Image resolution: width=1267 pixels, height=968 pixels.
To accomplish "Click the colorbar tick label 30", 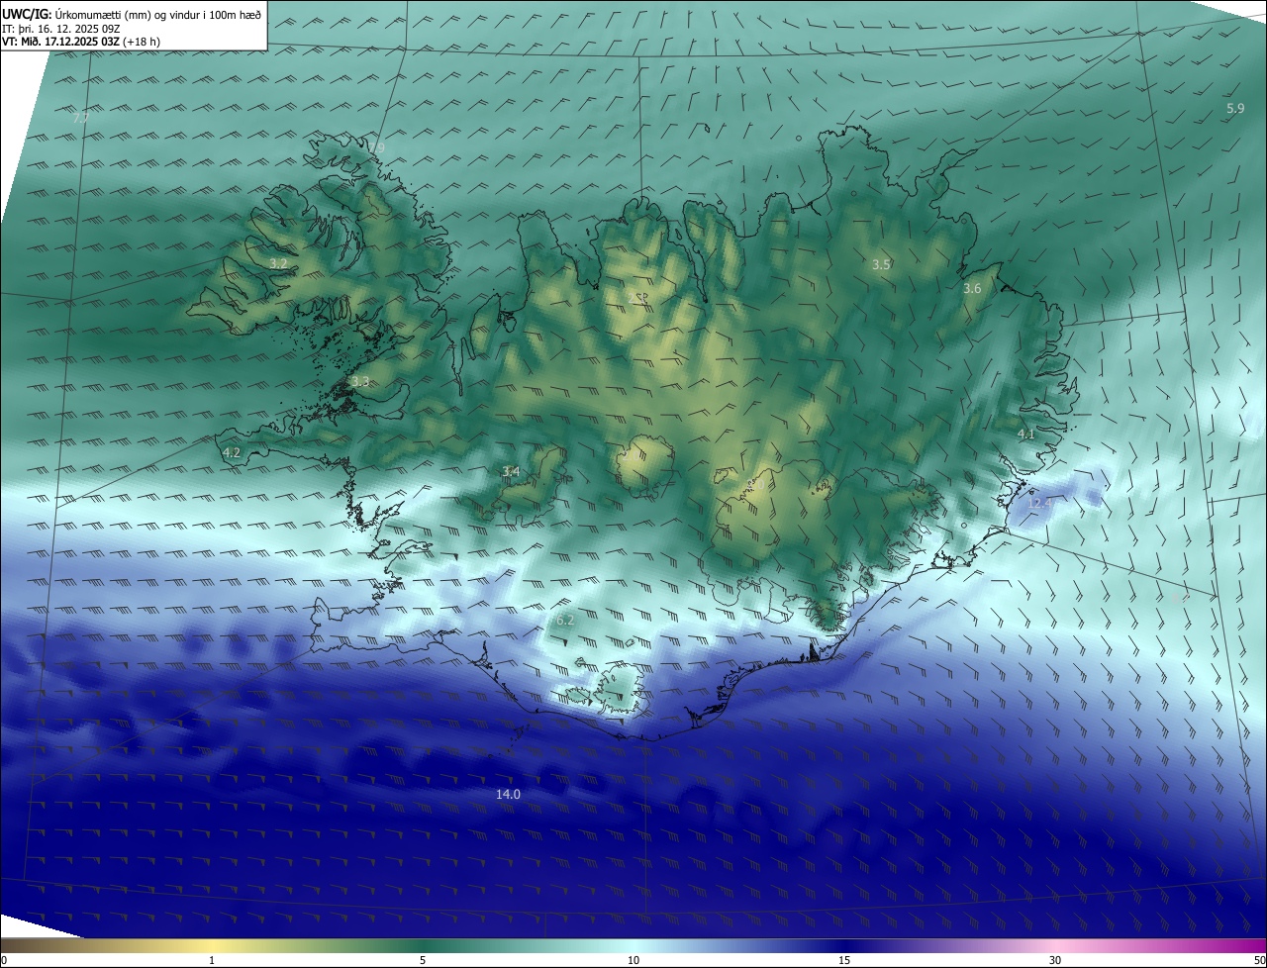I will click(x=1055, y=960).
